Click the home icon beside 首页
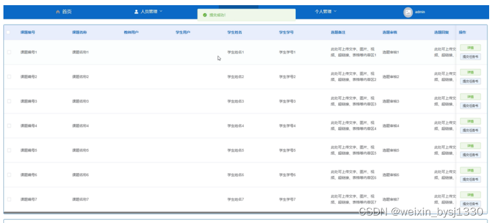 (x=58, y=12)
